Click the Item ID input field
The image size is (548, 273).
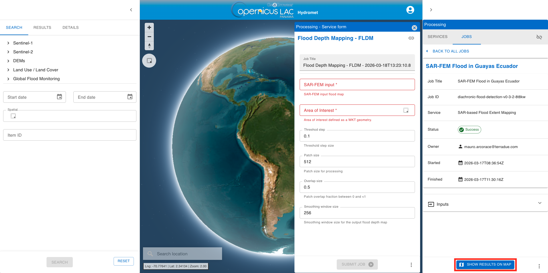(x=70, y=135)
